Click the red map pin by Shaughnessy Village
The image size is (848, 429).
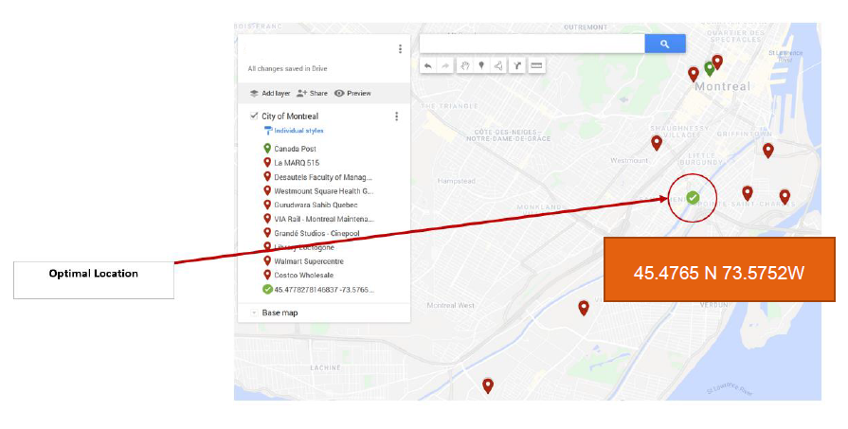(657, 143)
